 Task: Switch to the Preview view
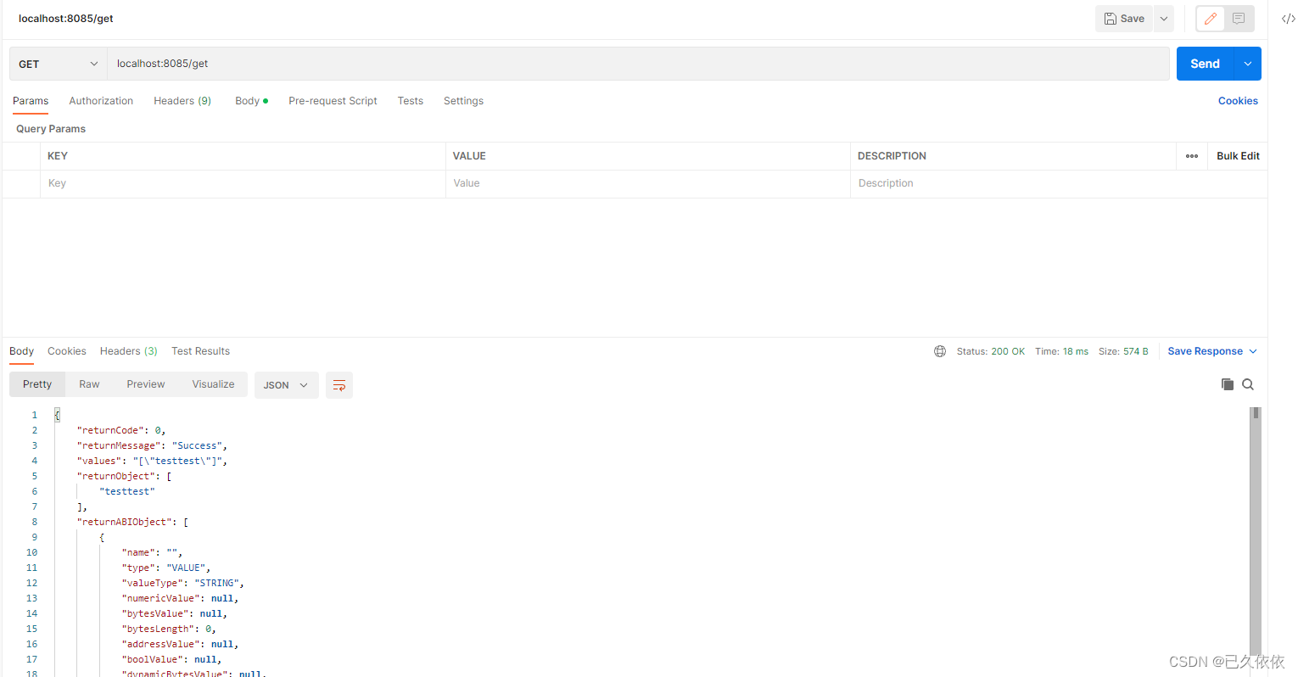point(146,384)
